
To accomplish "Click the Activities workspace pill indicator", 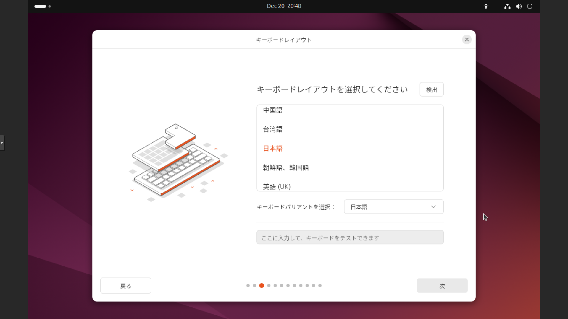I will (40, 6).
